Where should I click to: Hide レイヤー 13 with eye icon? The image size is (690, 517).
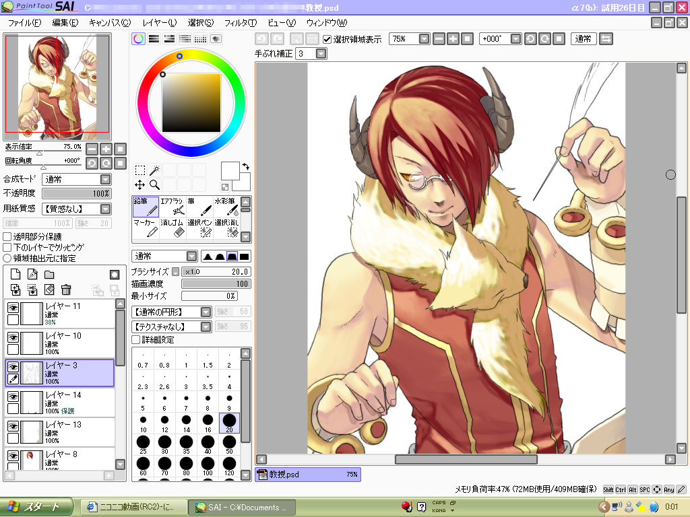[x=13, y=426]
